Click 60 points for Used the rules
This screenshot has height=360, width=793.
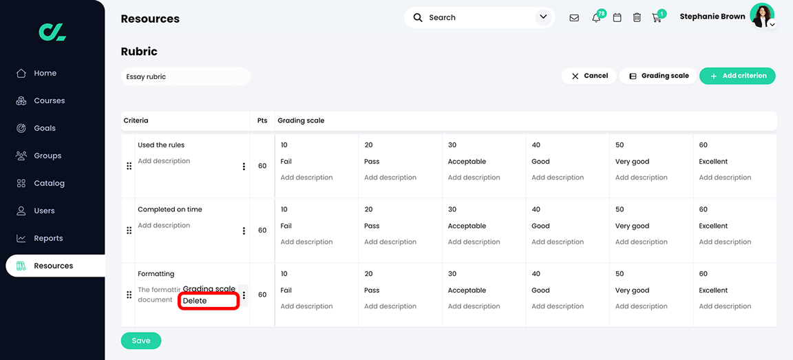click(262, 166)
